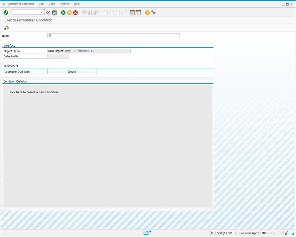Image resolution: width=296 pixels, height=237 pixels.
Task: Click 'Click here to create a new condition'
Action: pyautogui.click(x=33, y=92)
